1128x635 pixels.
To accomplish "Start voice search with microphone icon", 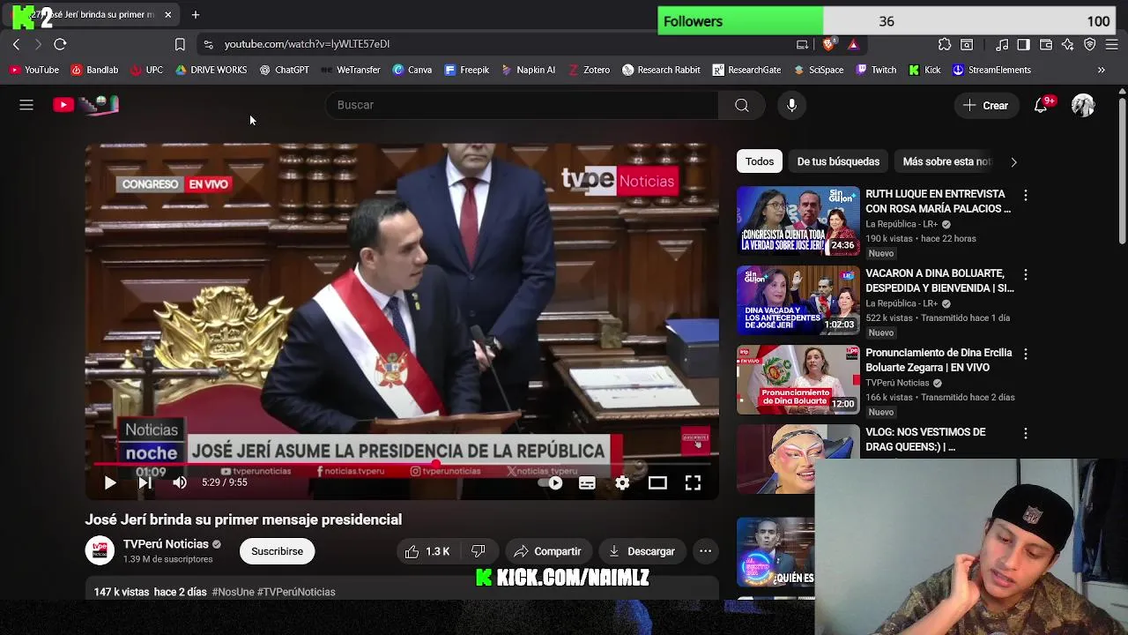I will click(x=791, y=105).
